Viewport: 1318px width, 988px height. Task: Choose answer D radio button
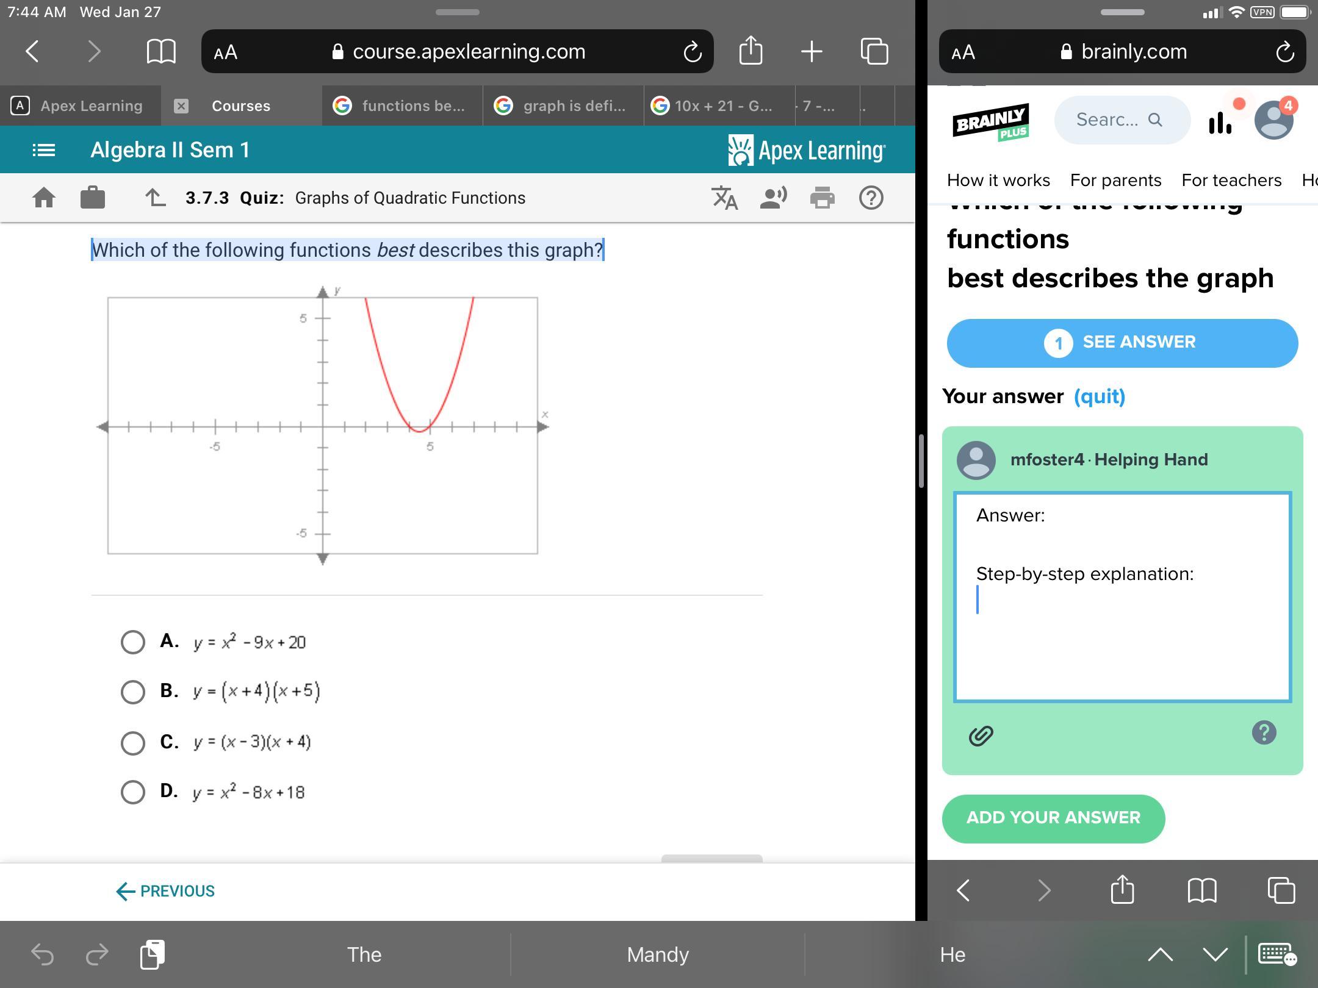133,792
